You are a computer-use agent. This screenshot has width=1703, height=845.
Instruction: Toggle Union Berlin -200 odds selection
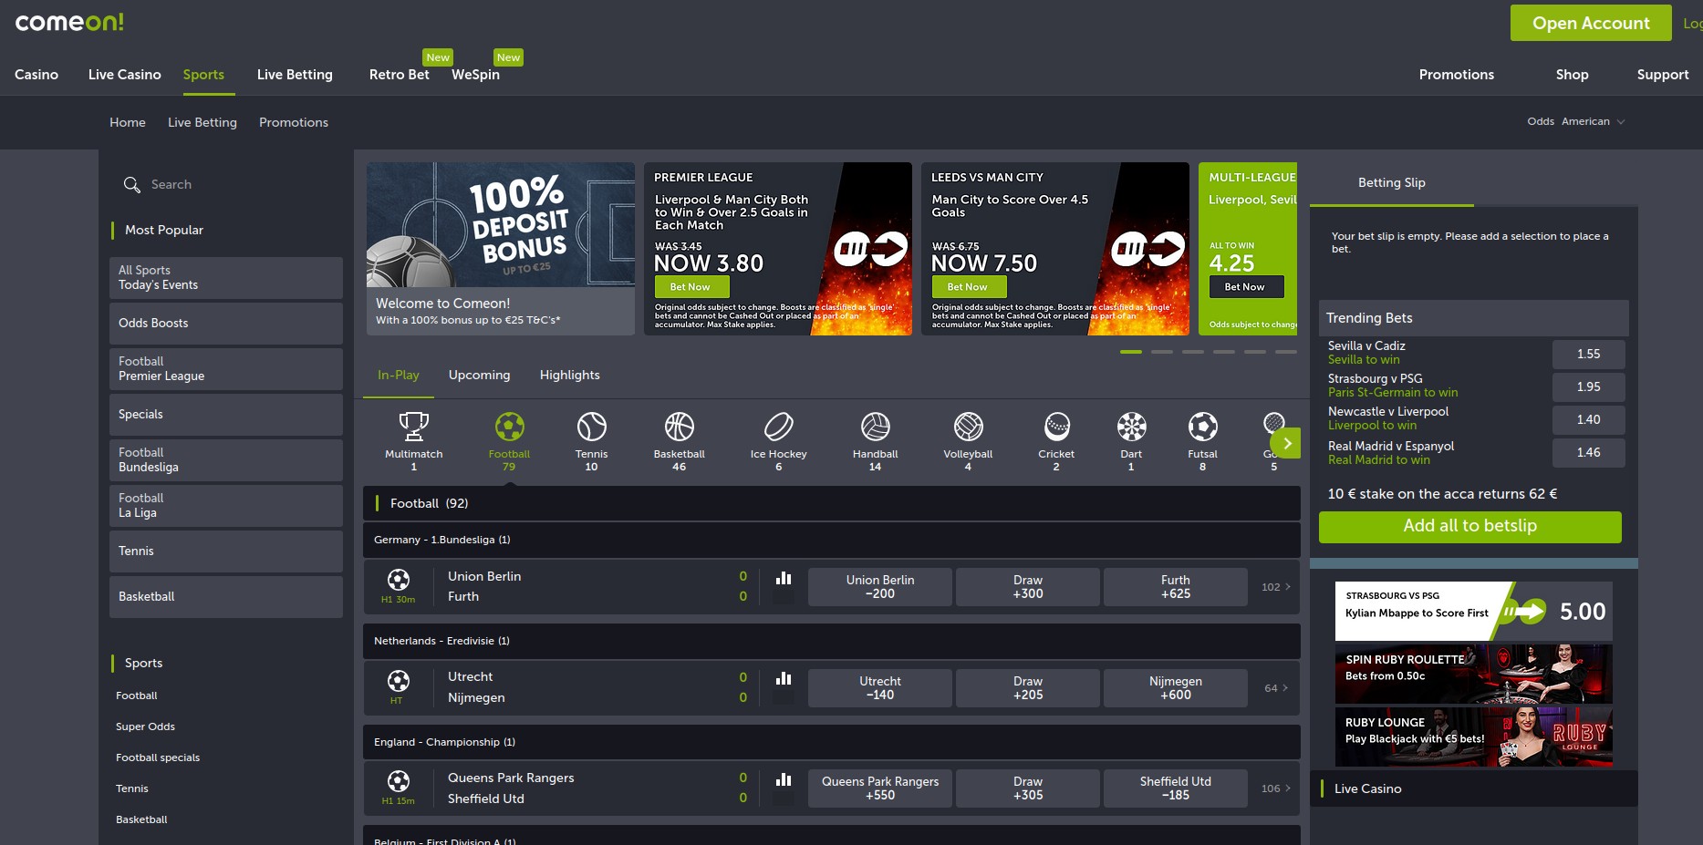(879, 587)
